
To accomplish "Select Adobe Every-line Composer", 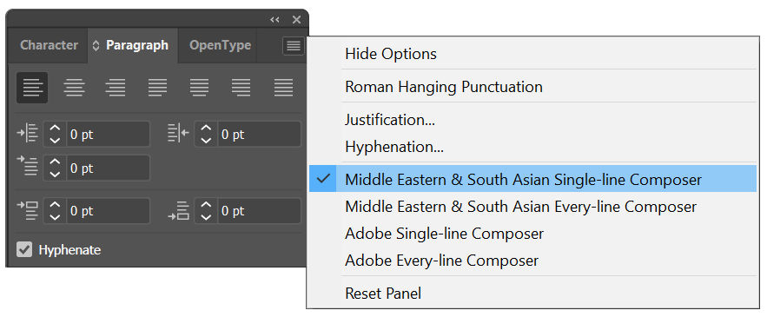I will [x=532, y=261].
